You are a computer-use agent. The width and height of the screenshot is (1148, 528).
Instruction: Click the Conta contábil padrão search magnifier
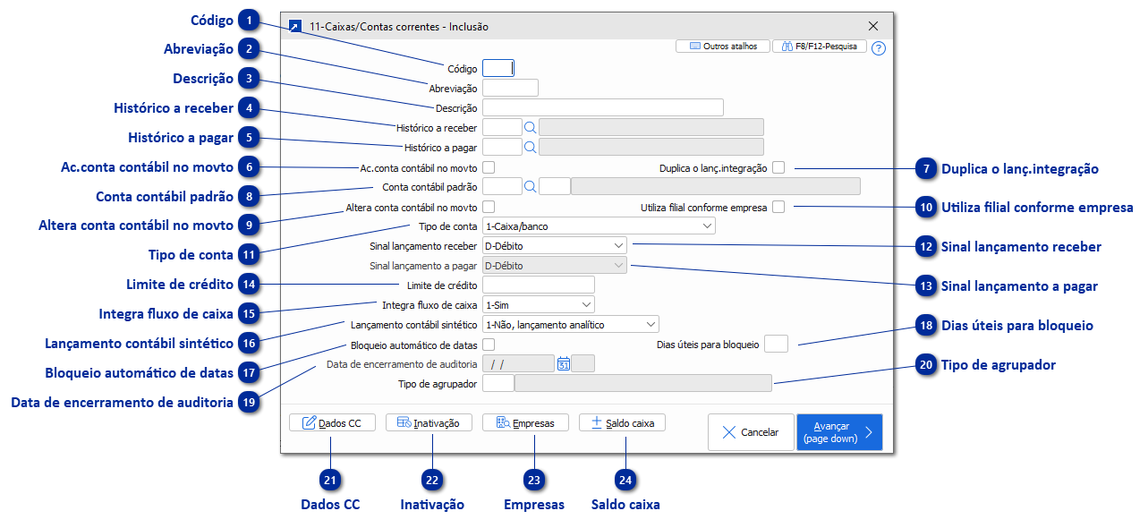click(530, 186)
